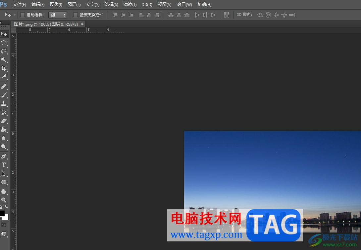Open the 编辑(E) menu
361x250 pixels.
38,4
